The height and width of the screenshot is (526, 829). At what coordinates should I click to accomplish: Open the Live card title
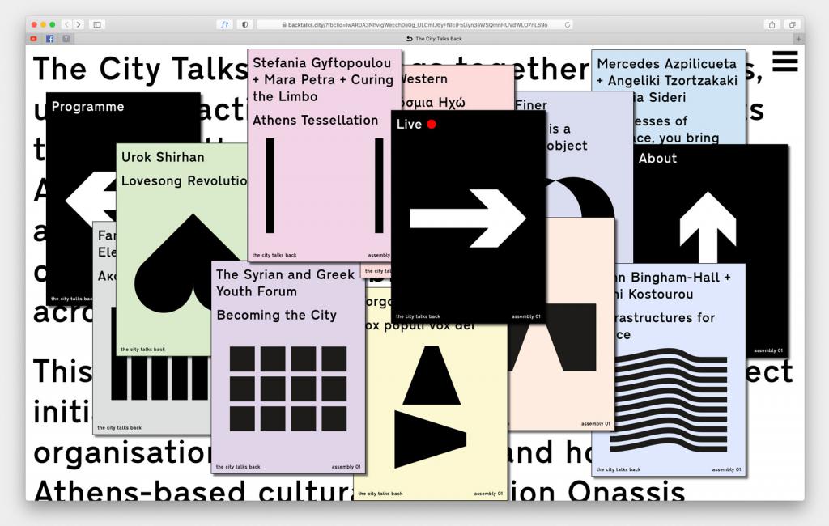click(x=409, y=125)
